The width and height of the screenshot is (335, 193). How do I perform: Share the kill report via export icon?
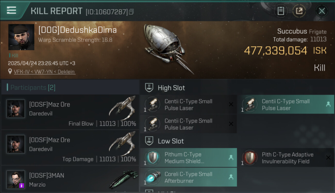pos(299,11)
